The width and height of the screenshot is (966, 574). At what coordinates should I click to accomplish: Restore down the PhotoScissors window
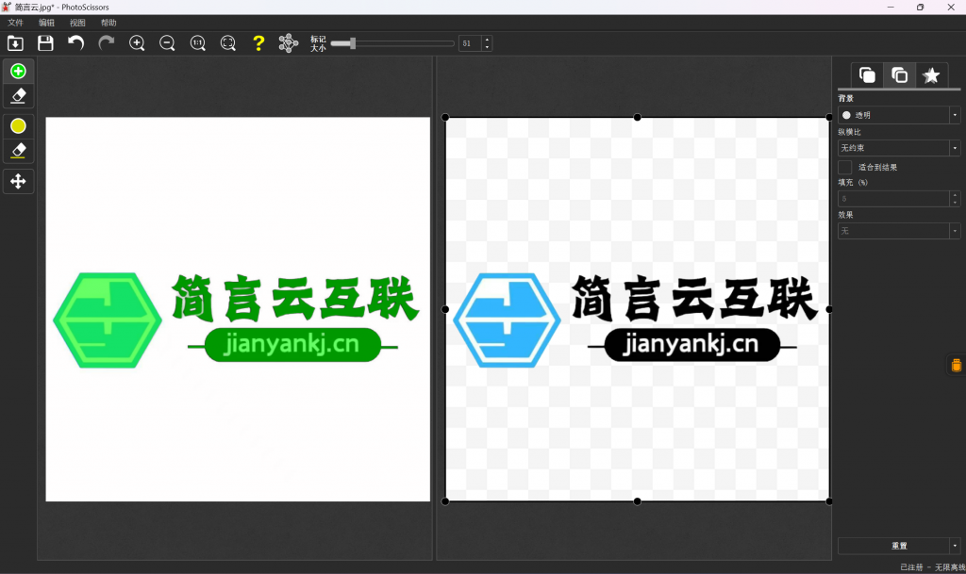pos(921,8)
